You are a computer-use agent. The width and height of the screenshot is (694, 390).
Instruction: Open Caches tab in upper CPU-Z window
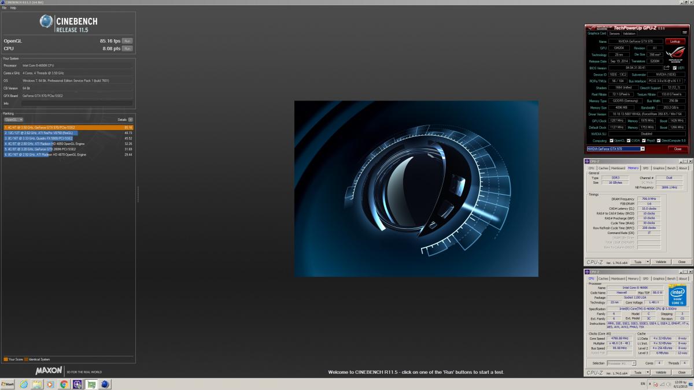pos(604,168)
